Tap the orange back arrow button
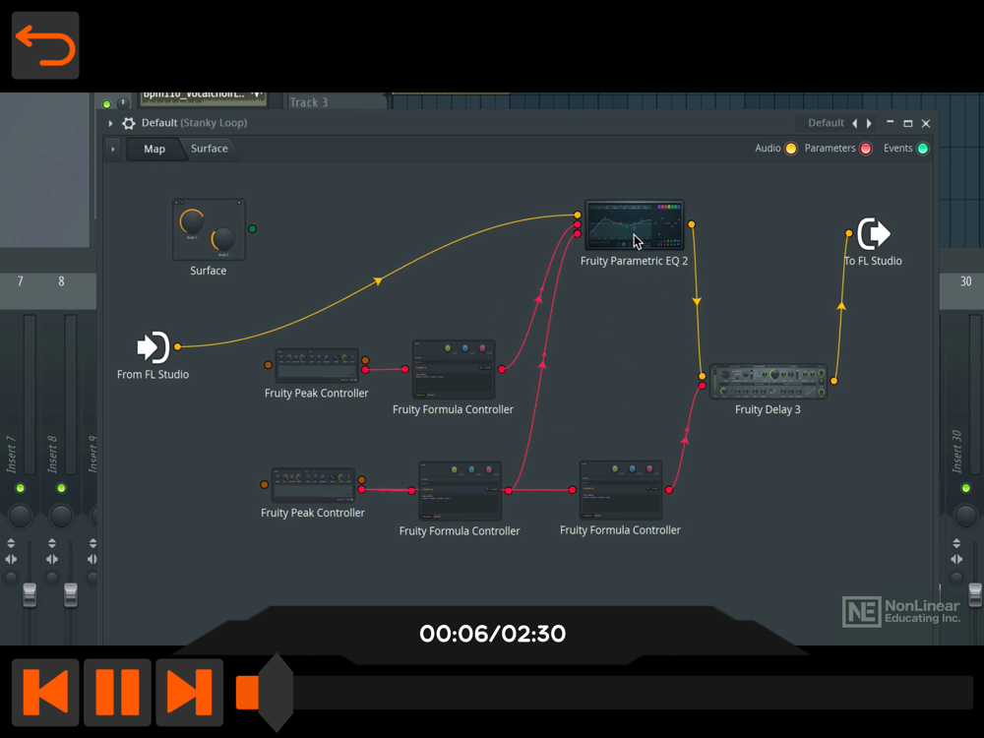Viewport: 984px width, 738px height. click(45, 45)
